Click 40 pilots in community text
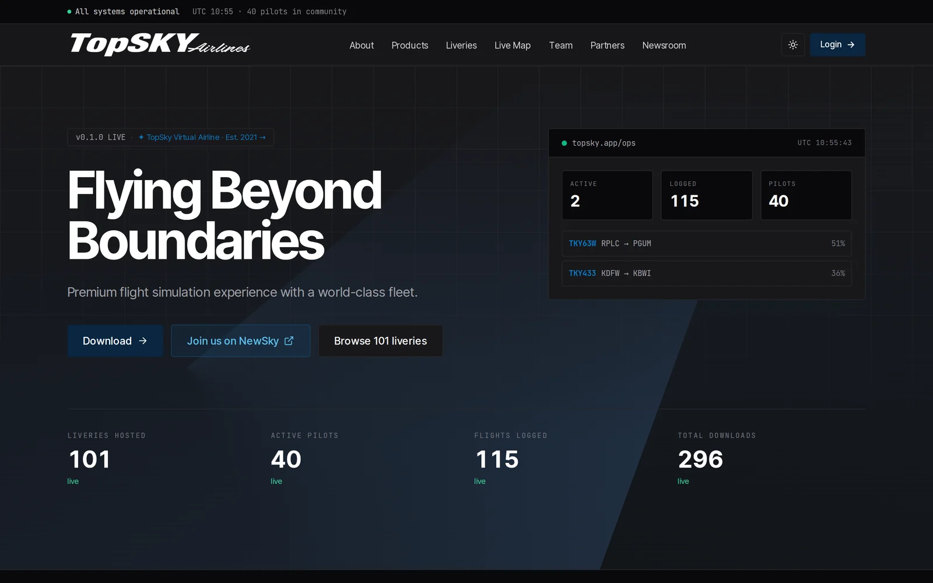 tap(297, 12)
